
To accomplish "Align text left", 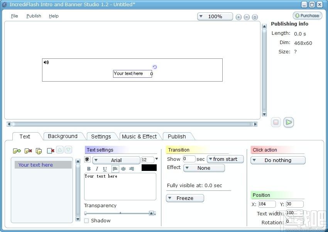I will tap(115, 169).
